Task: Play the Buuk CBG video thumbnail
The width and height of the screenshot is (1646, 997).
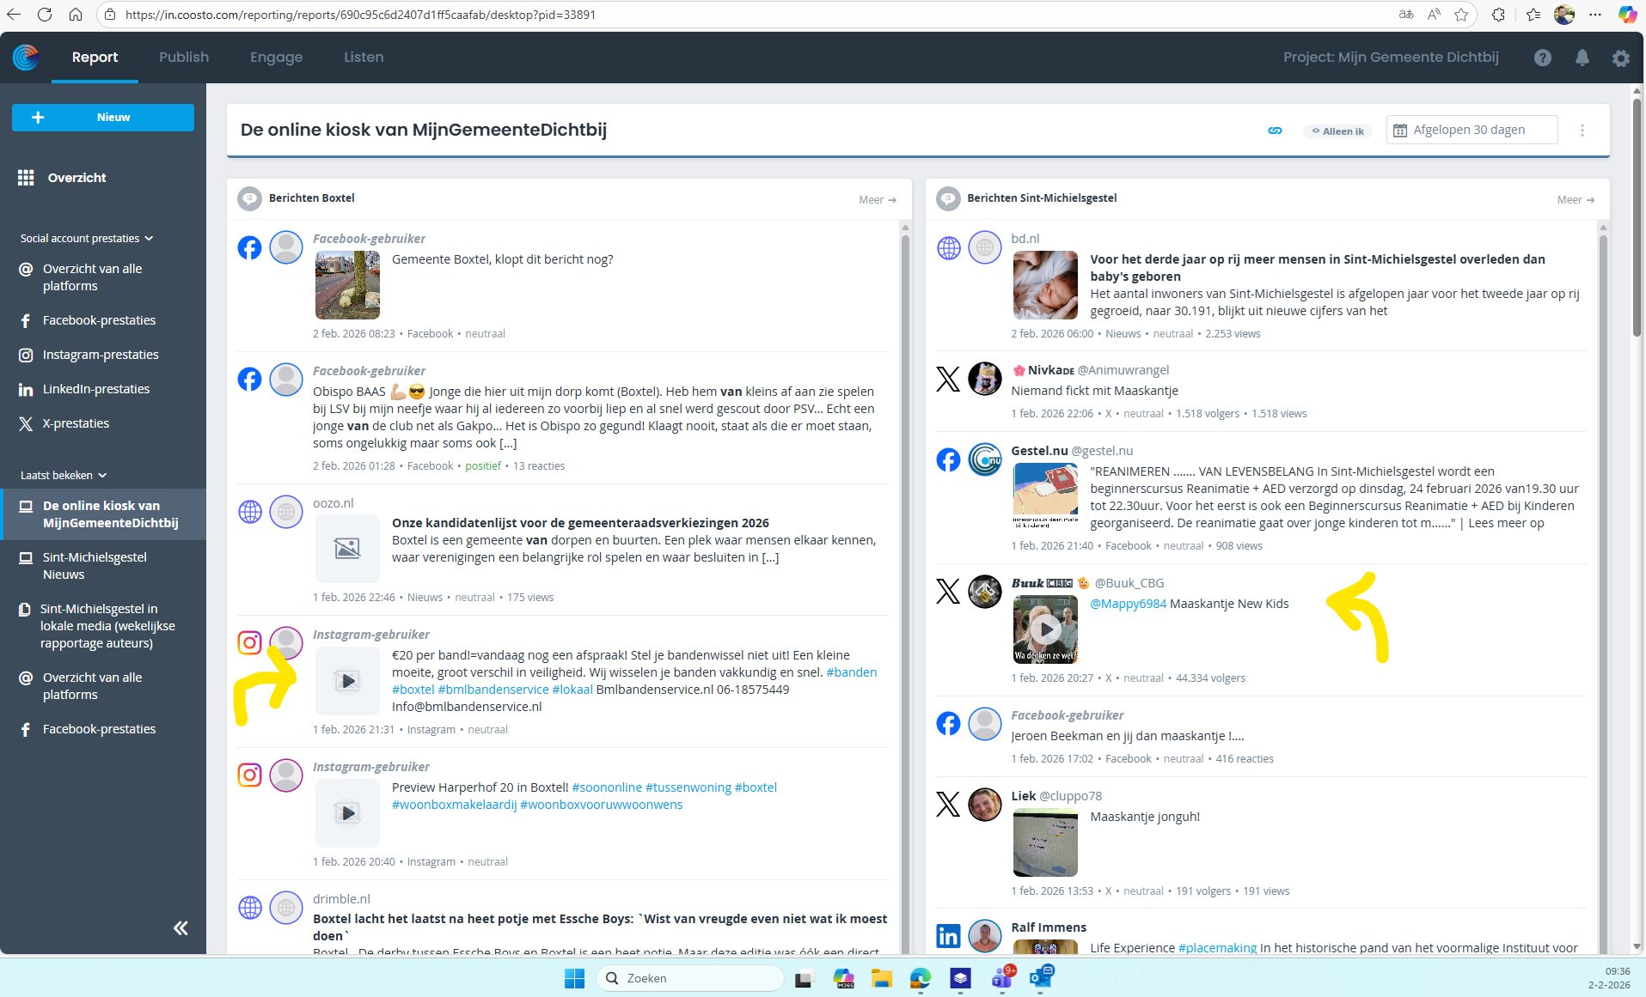Action: click(1045, 629)
